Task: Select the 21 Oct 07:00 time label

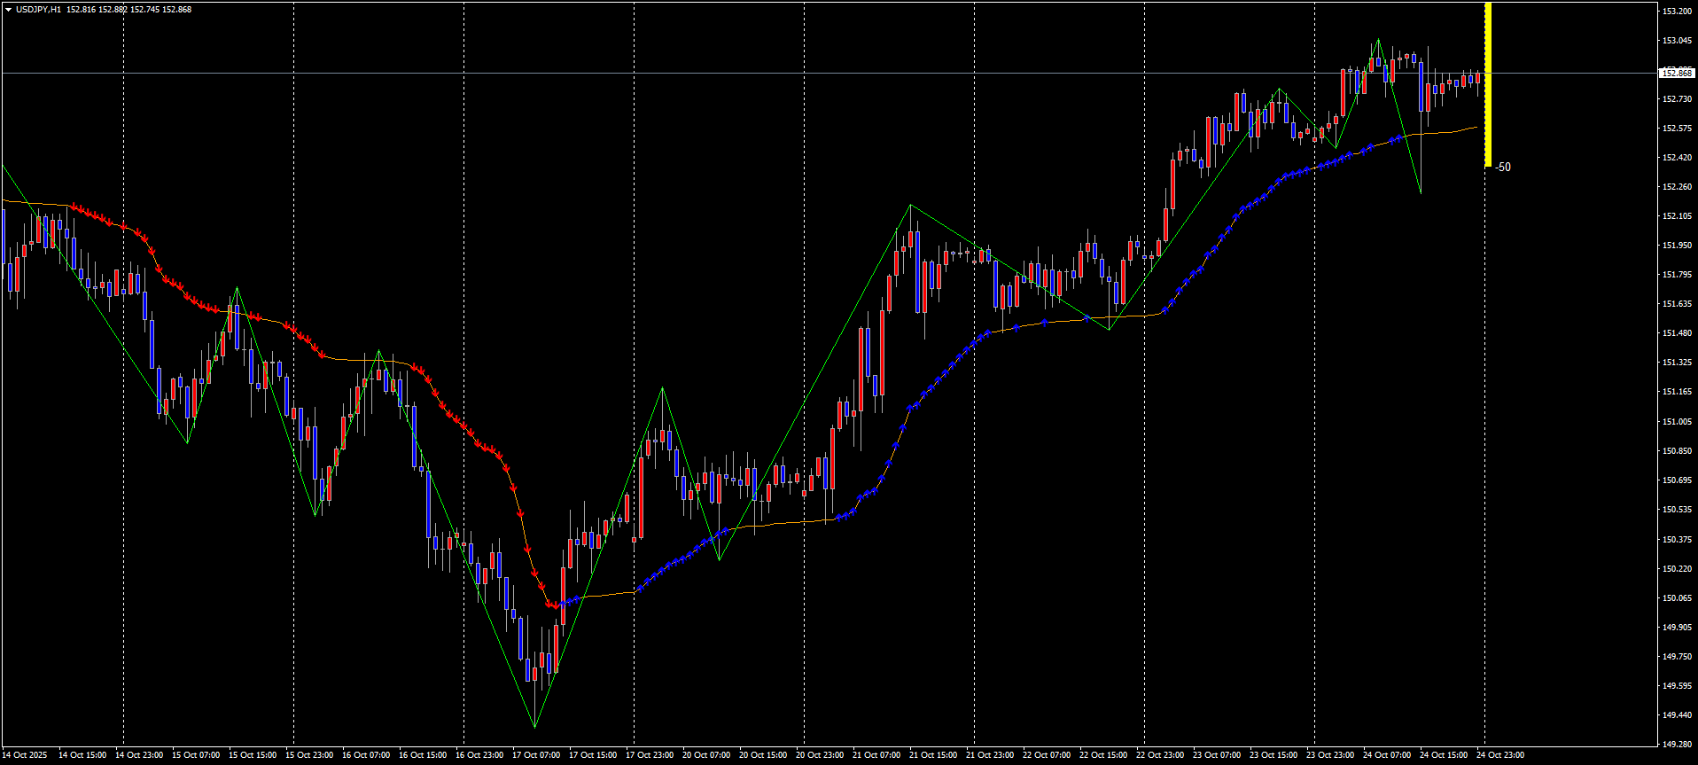Action: pos(876,755)
